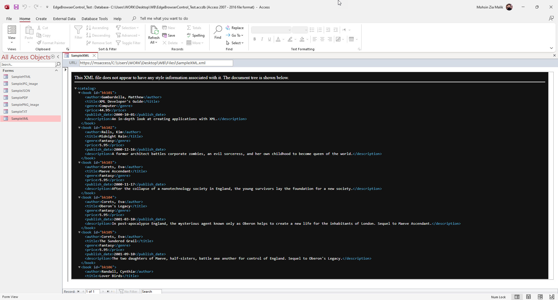Open the SamplePDF form
The width and height of the screenshot is (558, 300).
(19, 98)
